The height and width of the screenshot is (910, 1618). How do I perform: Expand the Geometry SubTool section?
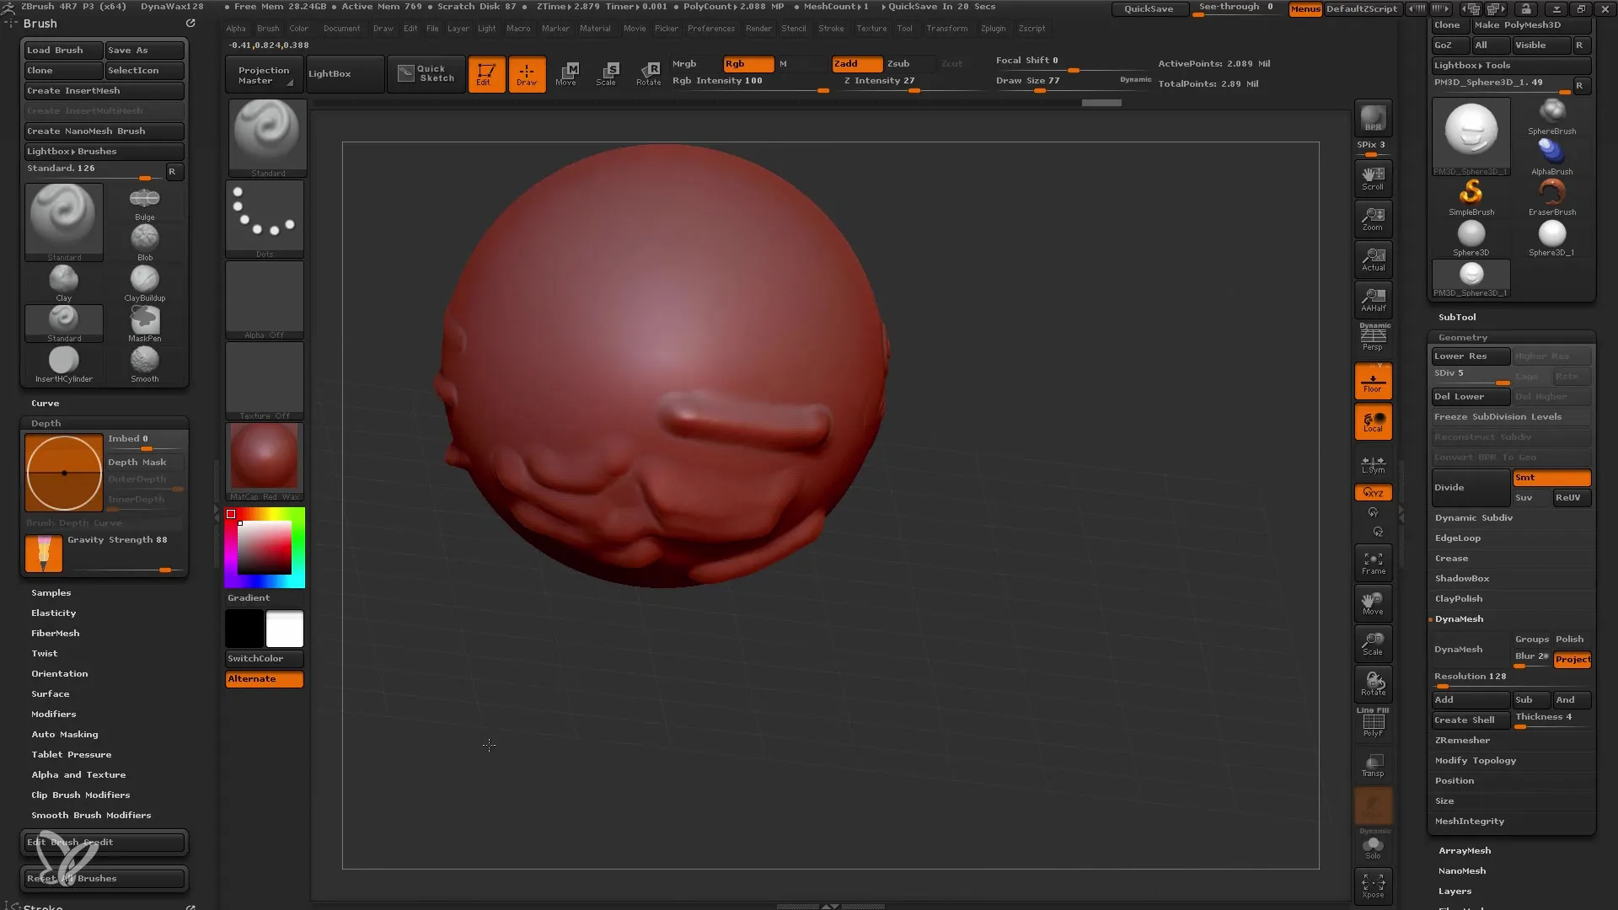point(1462,338)
